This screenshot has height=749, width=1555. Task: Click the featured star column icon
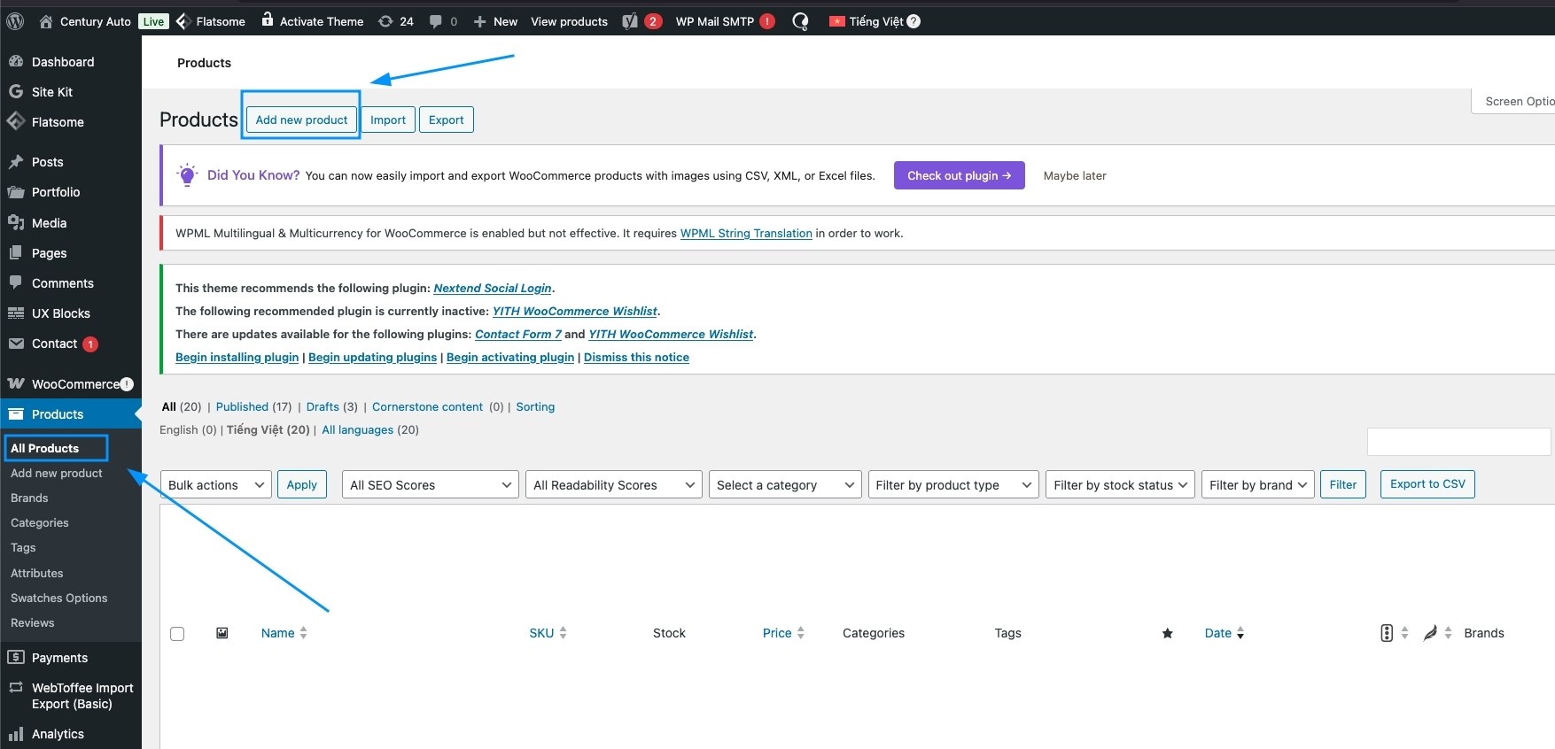click(x=1167, y=633)
